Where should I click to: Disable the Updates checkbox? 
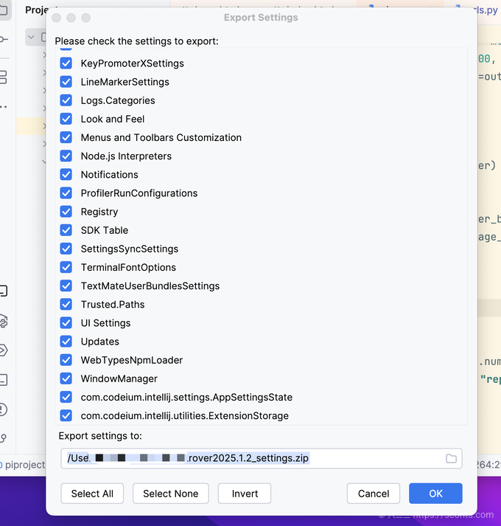(66, 342)
